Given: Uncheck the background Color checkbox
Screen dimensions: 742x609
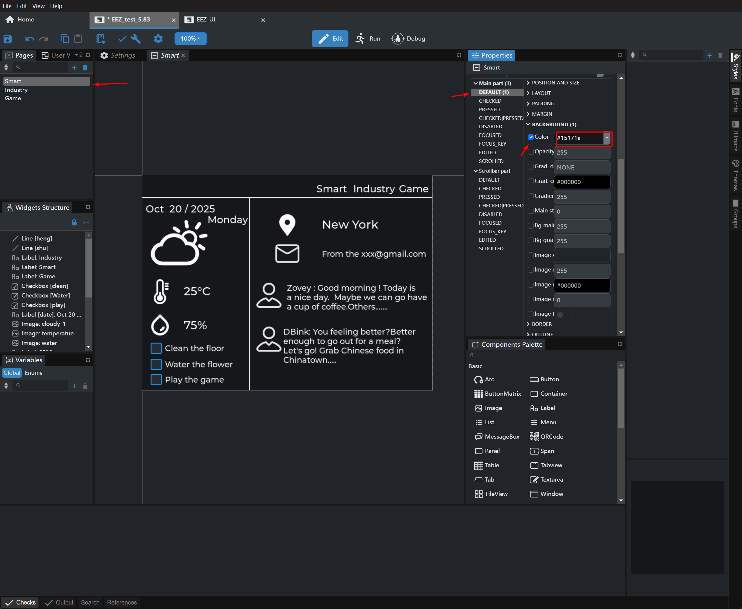Looking at the screenshot, I should pos(531,137).
